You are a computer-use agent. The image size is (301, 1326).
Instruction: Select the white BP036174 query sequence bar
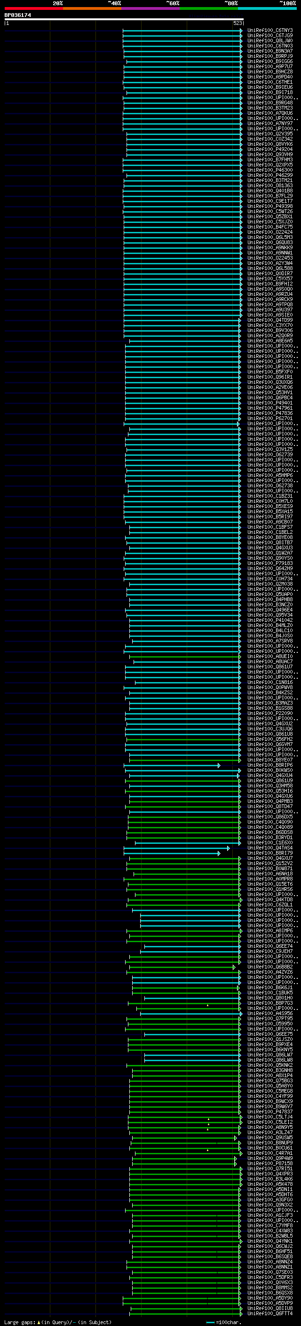pyautogui.click(x=124, y=19)
